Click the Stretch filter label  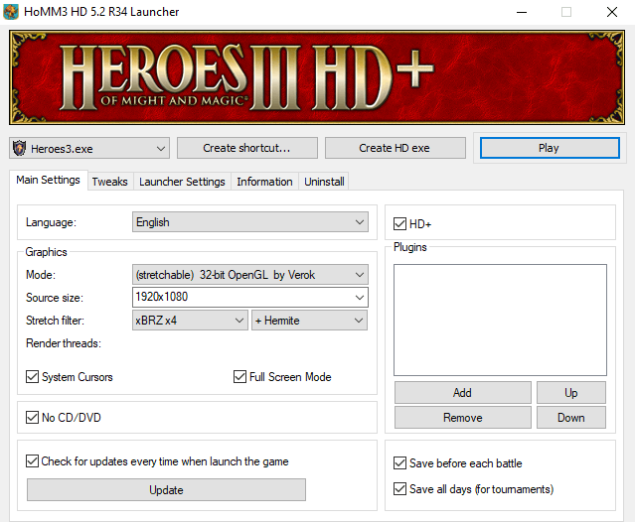[55, 321]
